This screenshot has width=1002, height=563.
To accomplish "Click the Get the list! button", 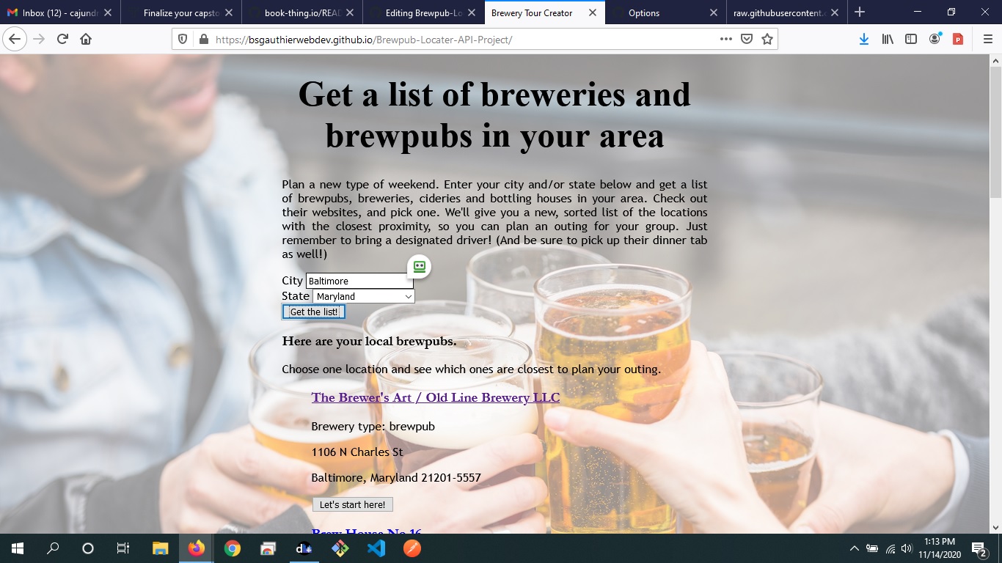I will (314, 312).
